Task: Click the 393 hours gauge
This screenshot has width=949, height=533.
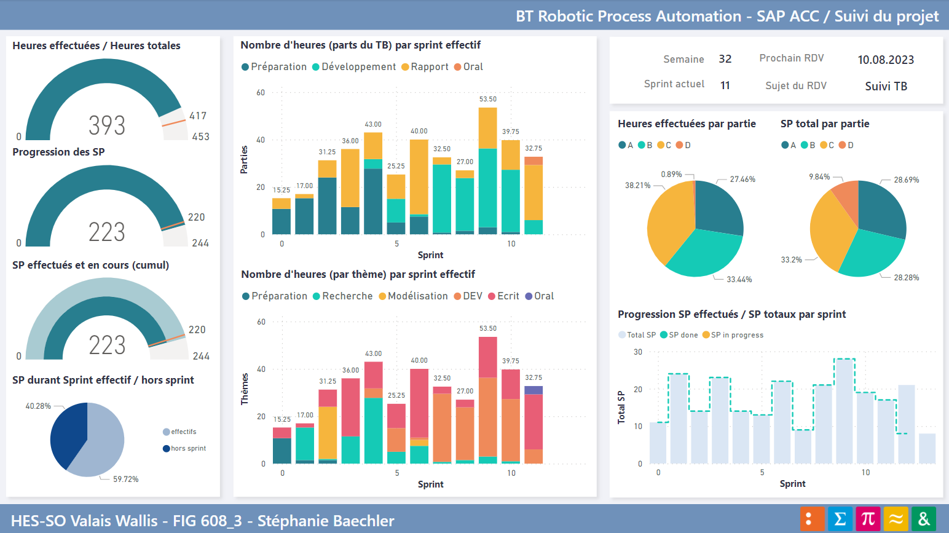Action: pyautogui.click(x=106, y=101)
